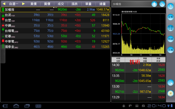The height and width of the screenshot is (109, 175).
Task: Select 宏碁 2353 stock row
Action: click(55, 36)
